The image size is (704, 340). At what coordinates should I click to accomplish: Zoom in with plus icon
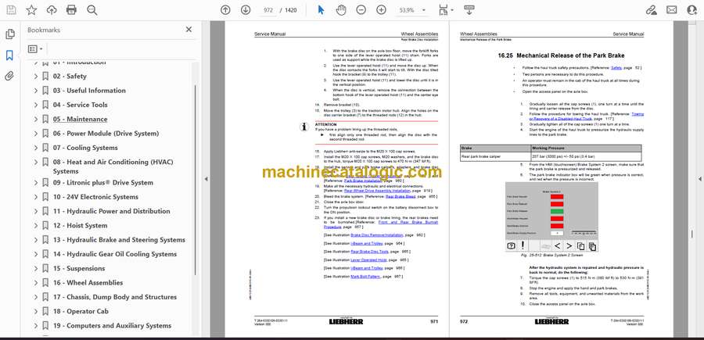(381, 10)
